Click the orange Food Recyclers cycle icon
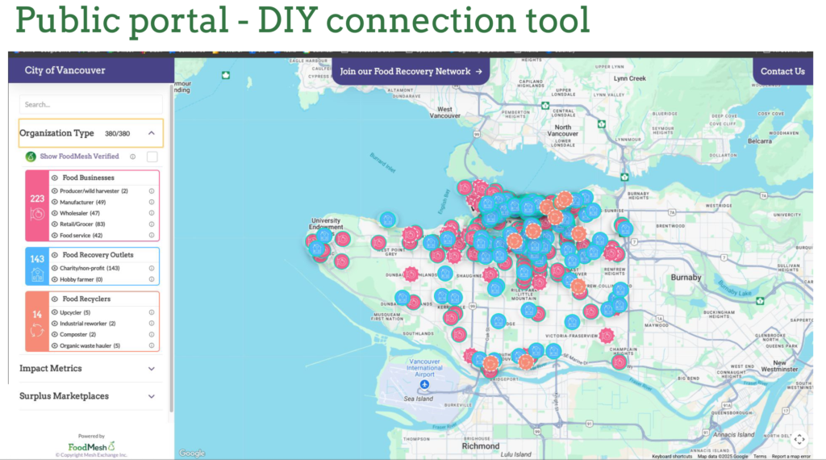 coord(37,331)
